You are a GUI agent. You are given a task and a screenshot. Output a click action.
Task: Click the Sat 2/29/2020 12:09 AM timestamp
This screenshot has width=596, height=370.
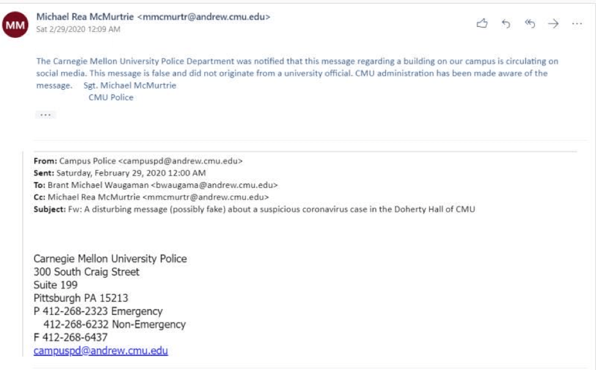(78, 29)
